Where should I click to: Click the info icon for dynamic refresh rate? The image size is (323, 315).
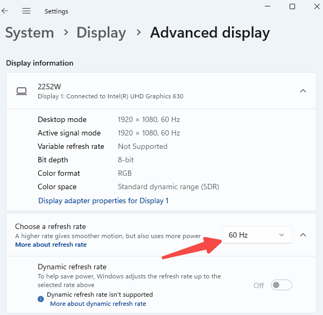pos(40,299)
